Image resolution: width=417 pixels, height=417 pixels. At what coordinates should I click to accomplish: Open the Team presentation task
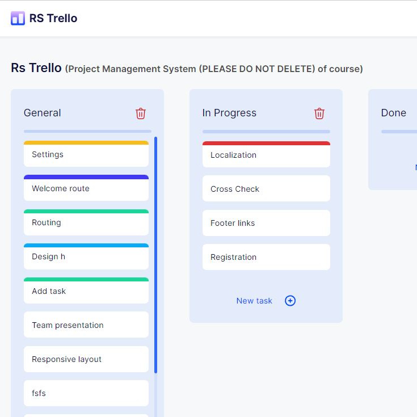pos(86,325)
